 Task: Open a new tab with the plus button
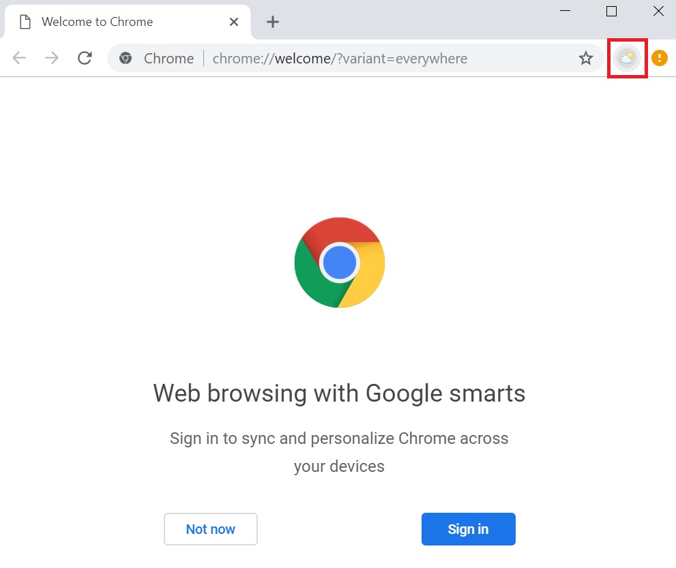pos(272,22)
